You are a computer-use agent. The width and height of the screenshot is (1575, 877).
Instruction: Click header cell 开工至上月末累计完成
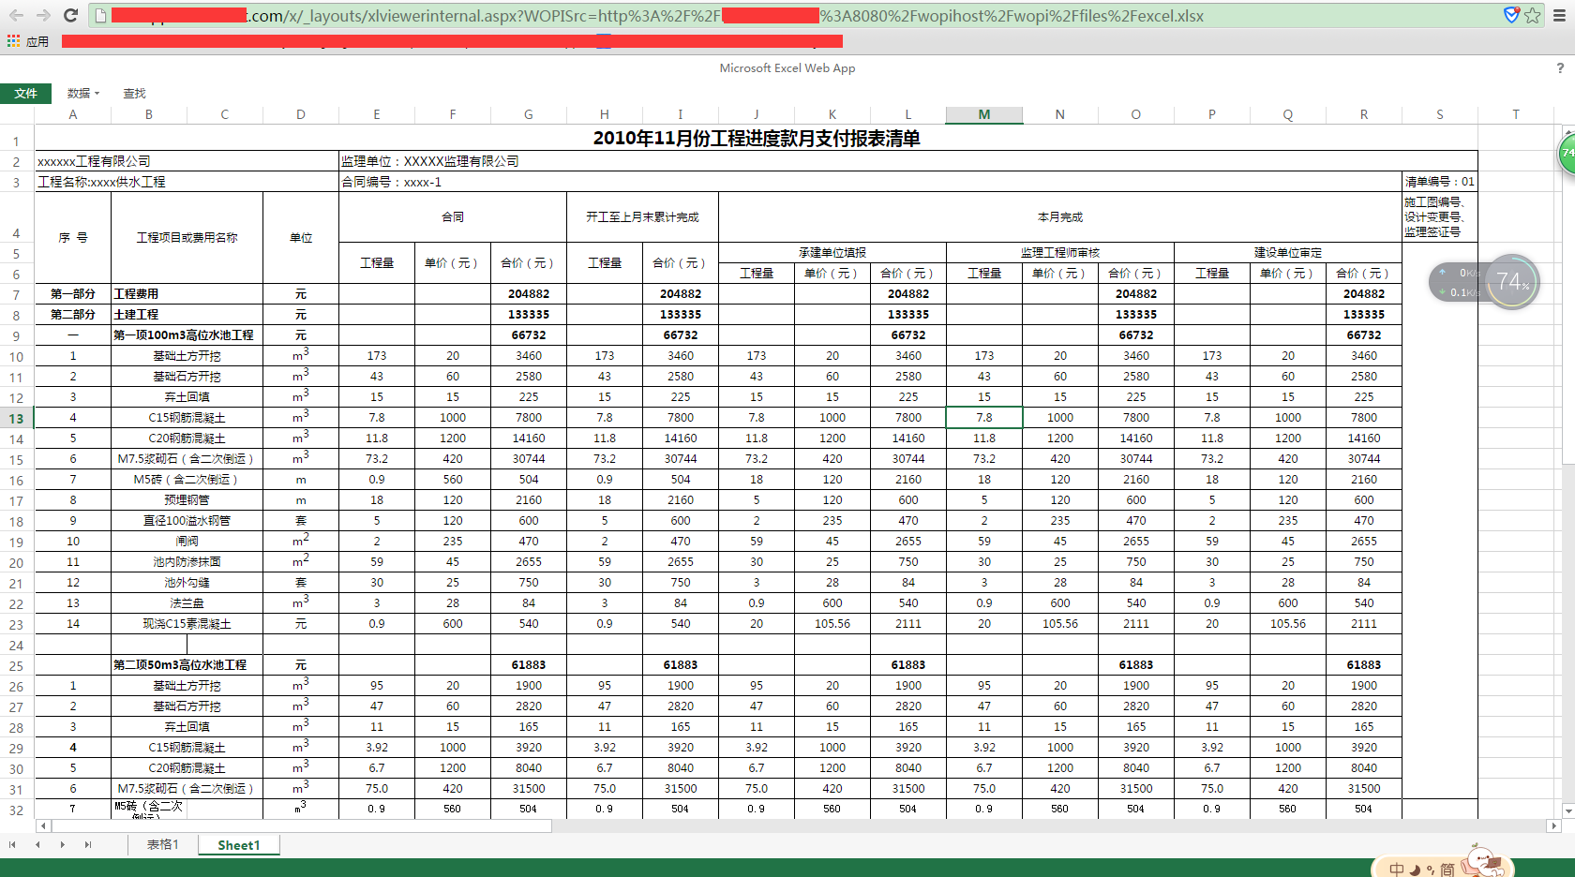point(642,217)
